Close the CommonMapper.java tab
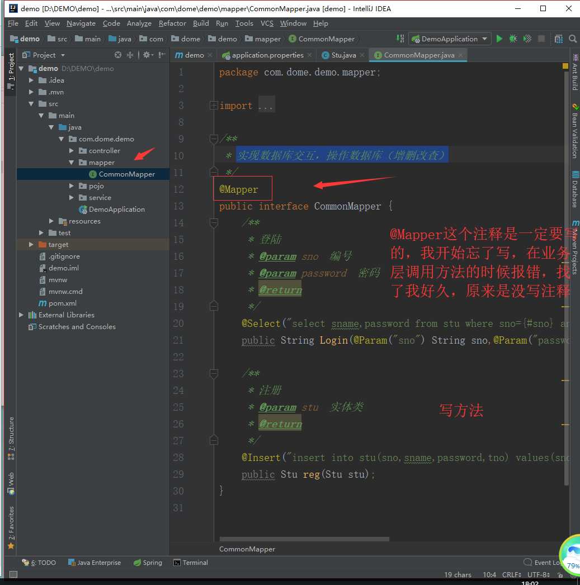The width and height of the screenshot is (580, 585). 460,55
